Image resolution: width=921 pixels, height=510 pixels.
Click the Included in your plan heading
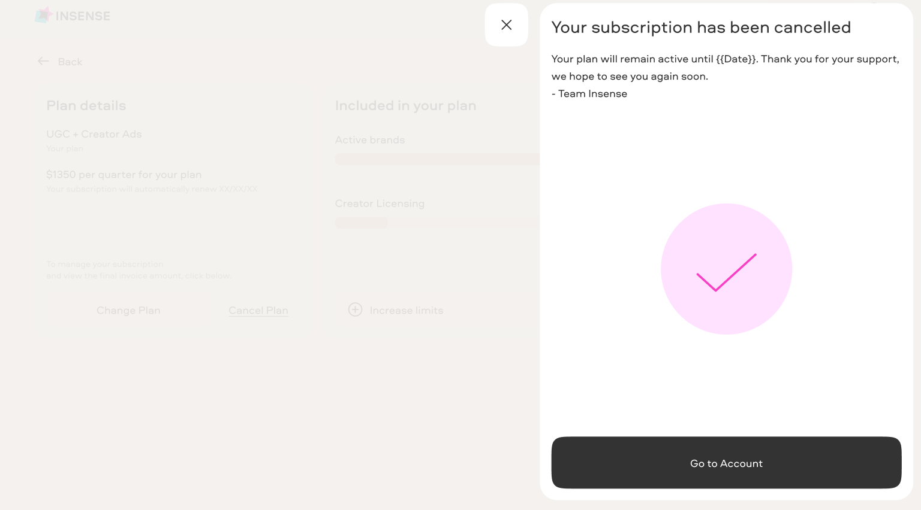[406, 105]
